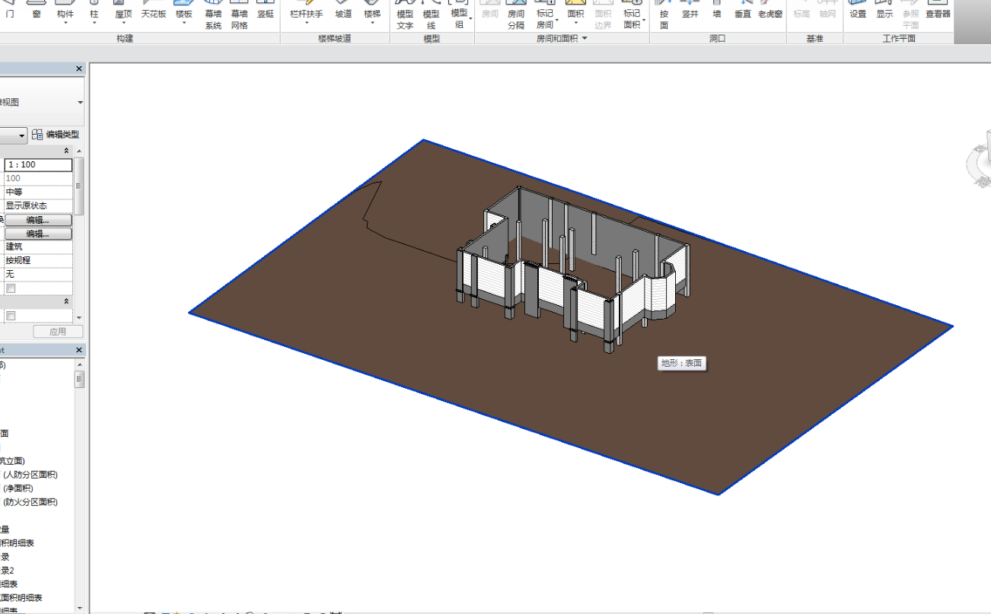The width and height of the screenshot is (991, 614).
Task: Select the 屋顶 (Roof) tool
Action: click(123, 14)
